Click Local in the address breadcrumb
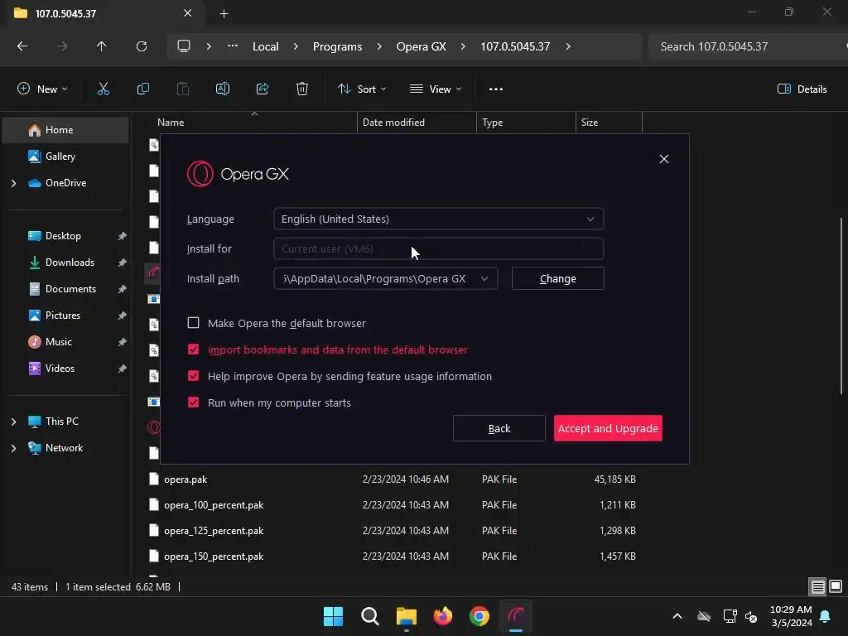 tap(266, 46)
